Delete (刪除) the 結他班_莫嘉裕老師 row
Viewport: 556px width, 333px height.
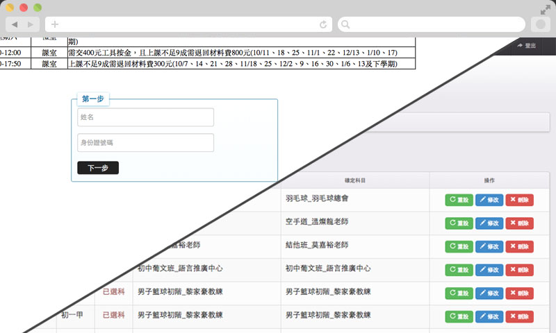tap(519, 247)
